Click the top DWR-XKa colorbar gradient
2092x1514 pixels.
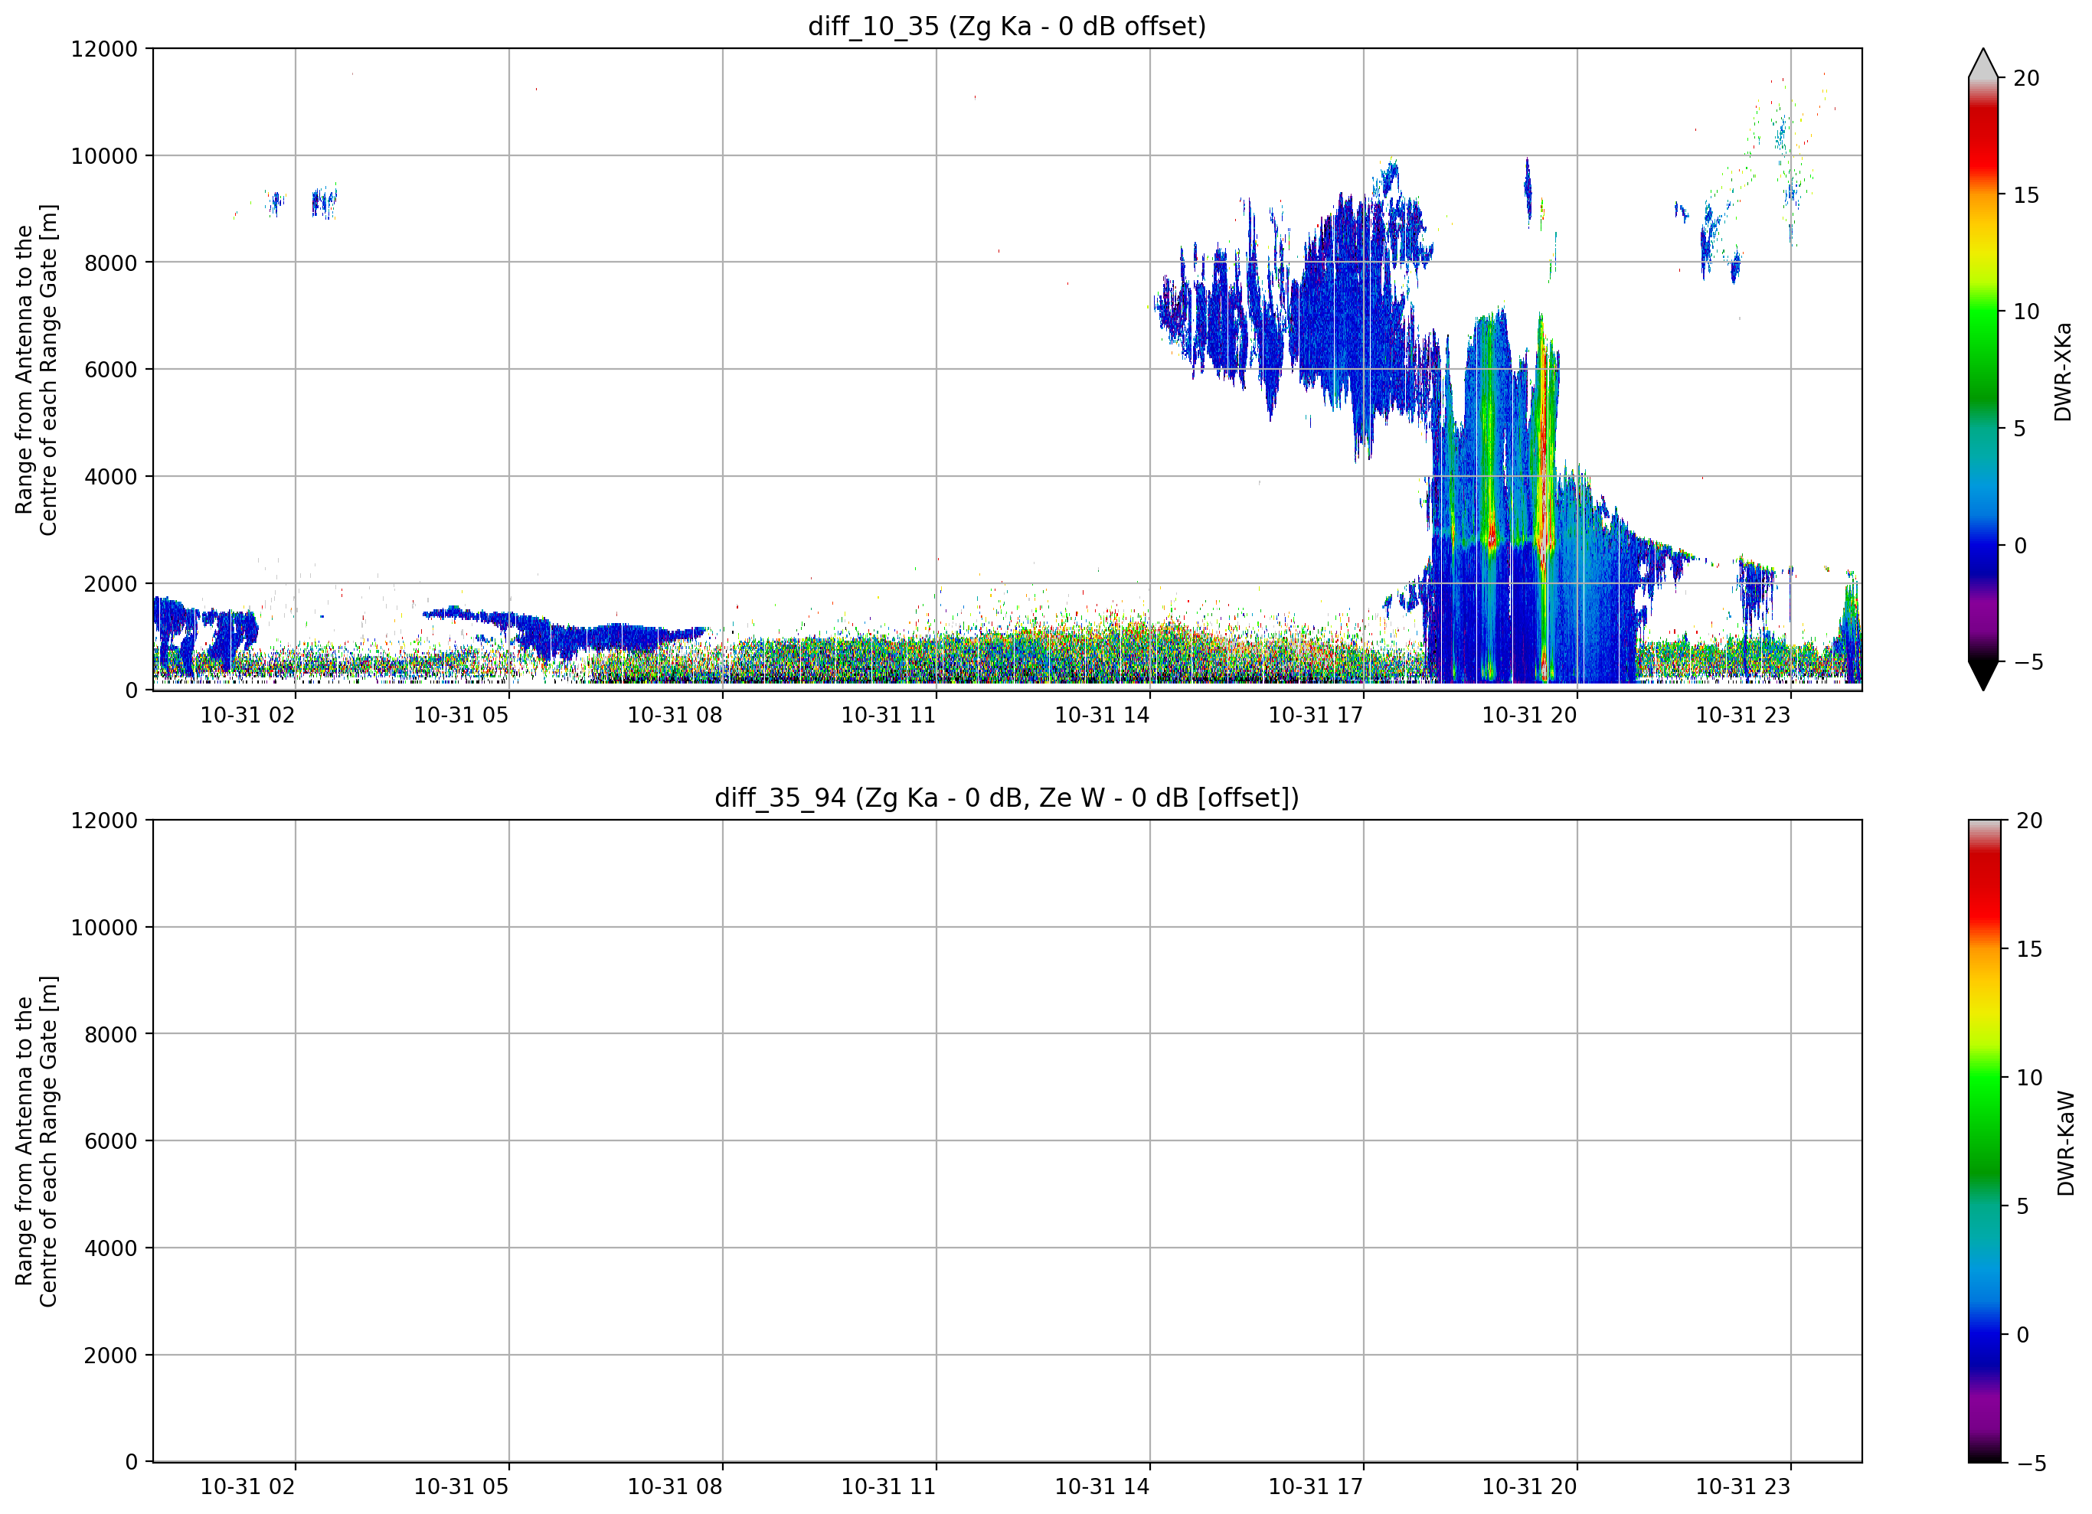click(1983, 369)
